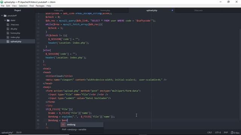The height and width of the screenshot is (135, 241).
Task: Click the modified dot on upload.php tab
Action: point(172,10)
